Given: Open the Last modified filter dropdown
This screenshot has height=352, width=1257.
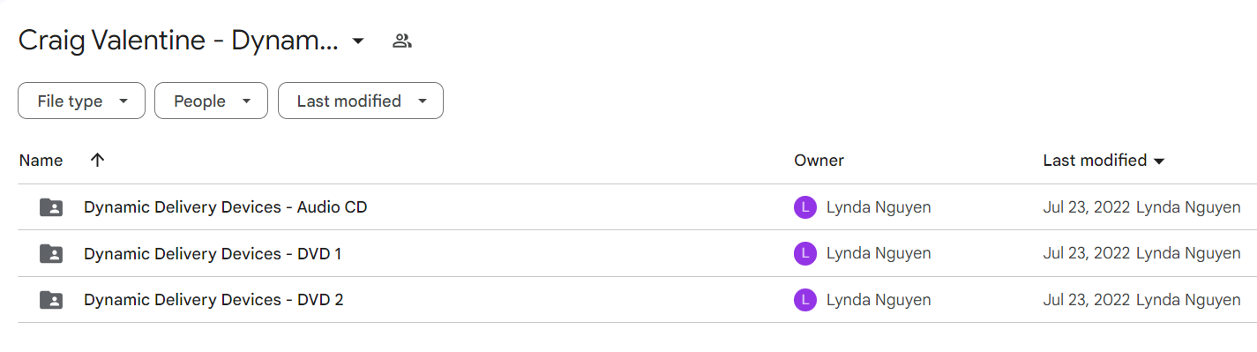Looking at the screenshot, I should tap(361, 101).
